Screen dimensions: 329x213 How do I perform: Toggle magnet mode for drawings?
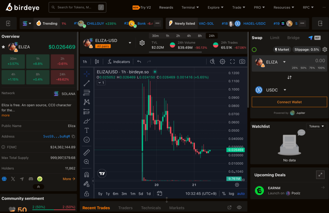[87, 175]
